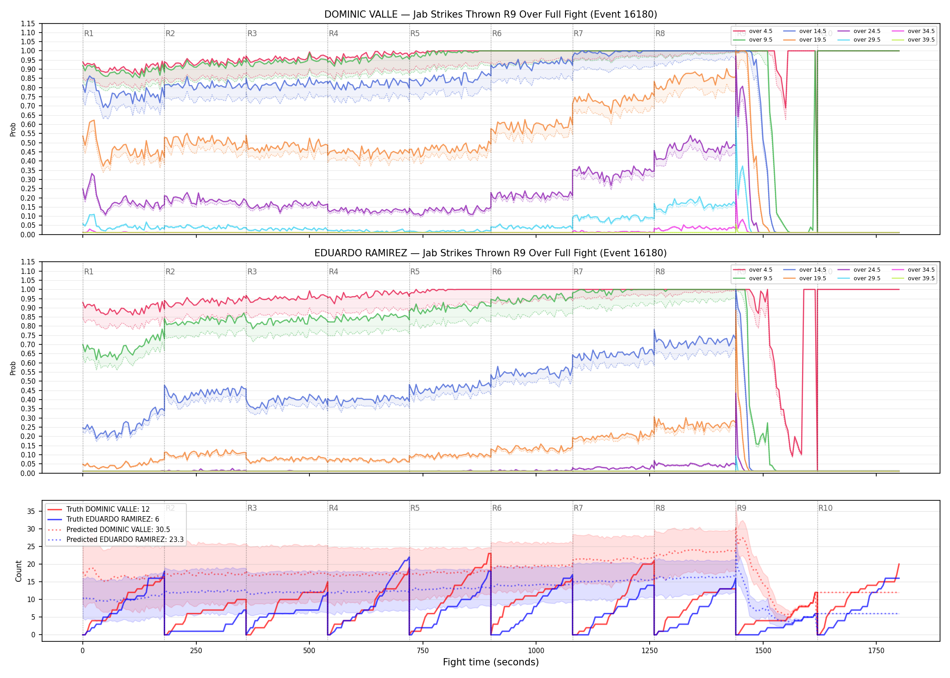Select R1 label in Eduardo Ramirez chart
The width and height of the screenshot is (950, 678).
pyautogui.click(x=89, y=272)
